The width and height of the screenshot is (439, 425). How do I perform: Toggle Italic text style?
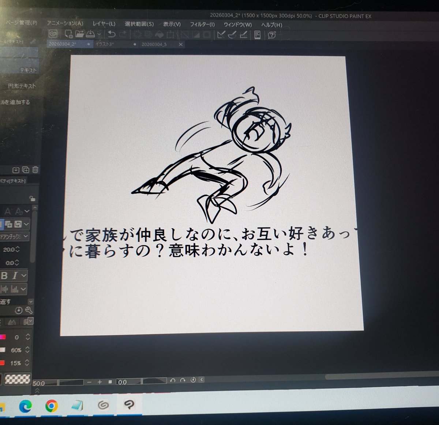[15, 275]
